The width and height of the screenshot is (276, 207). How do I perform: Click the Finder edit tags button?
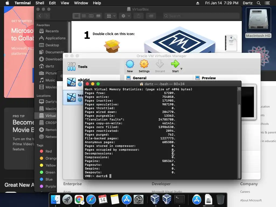coord(151,16)
